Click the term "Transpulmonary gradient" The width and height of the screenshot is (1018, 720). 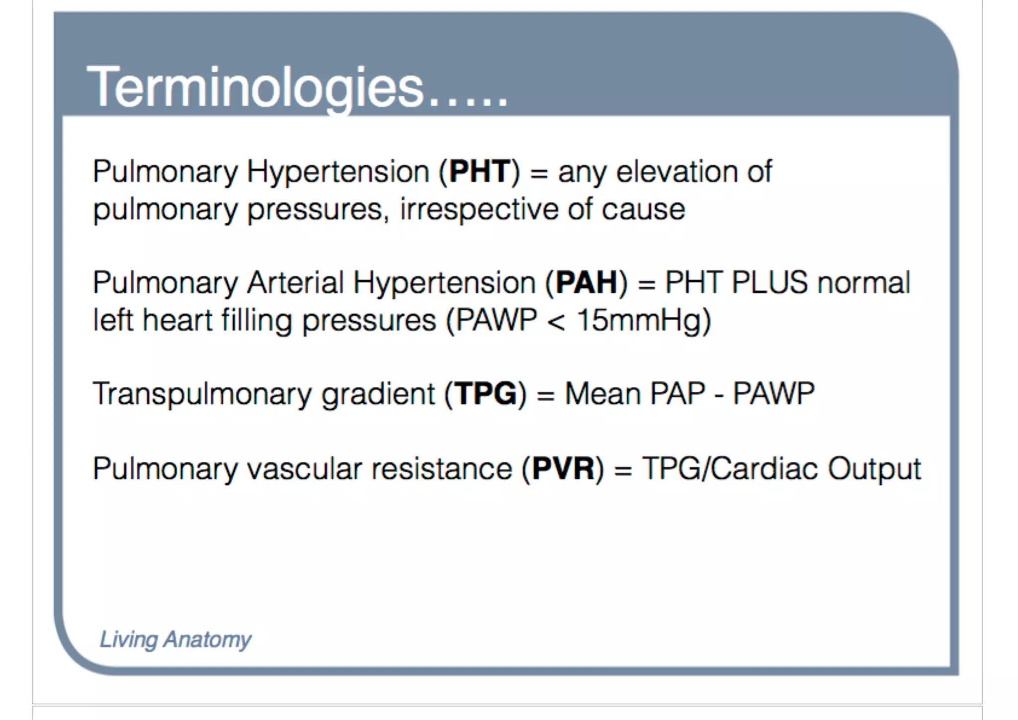[264, 394]
